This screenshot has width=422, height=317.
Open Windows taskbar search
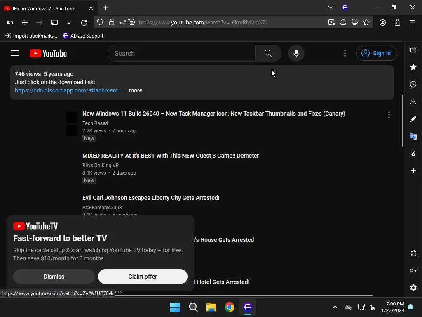click(x=193, y=307)
